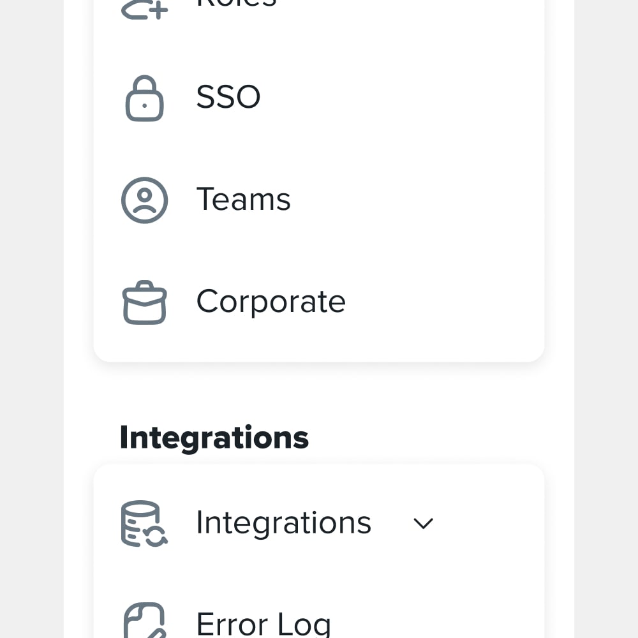
Task: Click the gray margin right of the panel
Action: click(606, 319)
